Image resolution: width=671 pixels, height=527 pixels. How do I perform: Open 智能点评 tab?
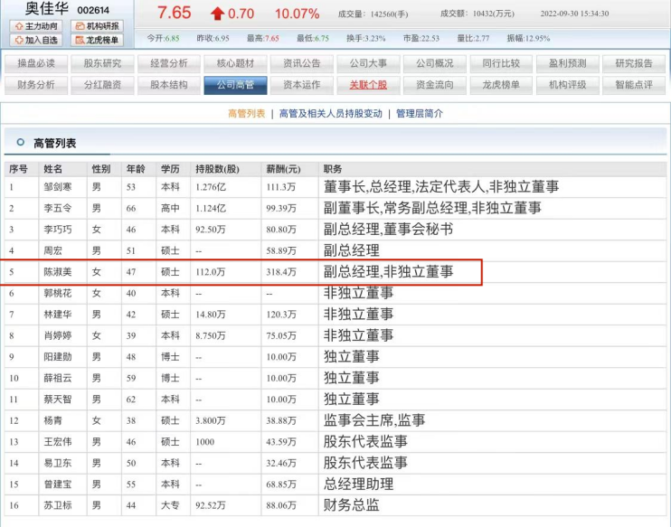pyautogui.click(x=634, y=85)
